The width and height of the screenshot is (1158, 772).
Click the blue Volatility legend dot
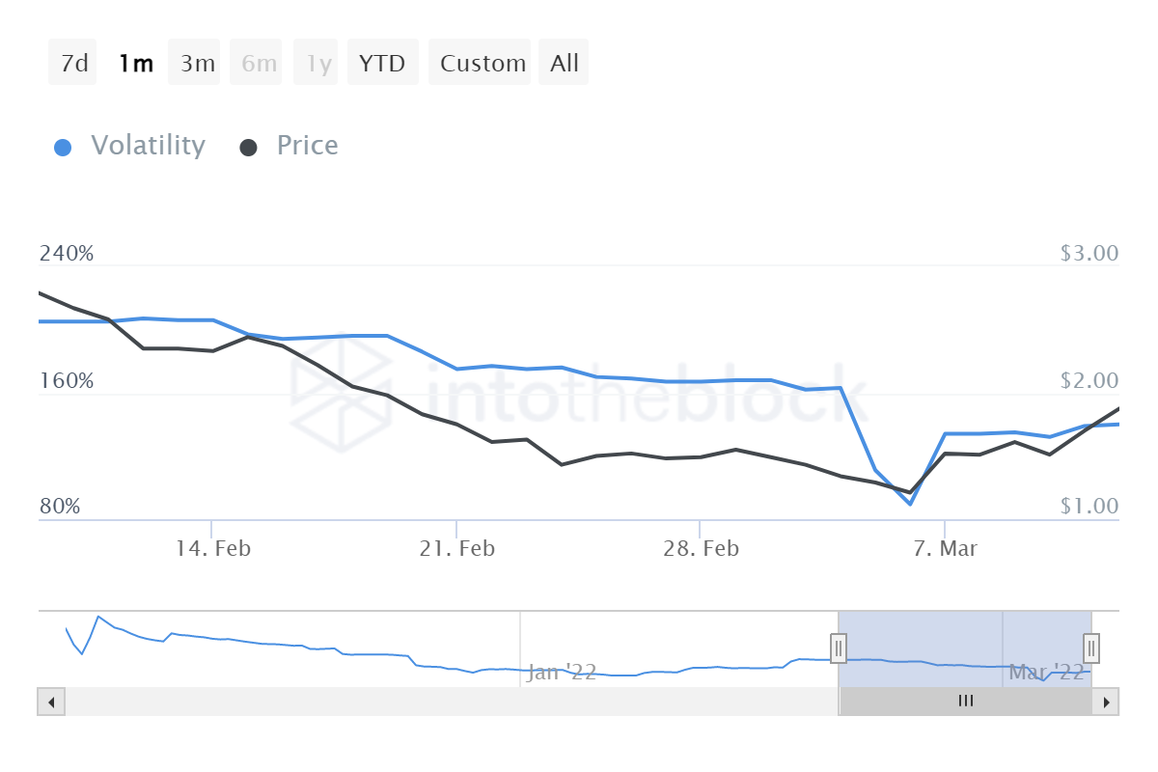pos(63,145)
